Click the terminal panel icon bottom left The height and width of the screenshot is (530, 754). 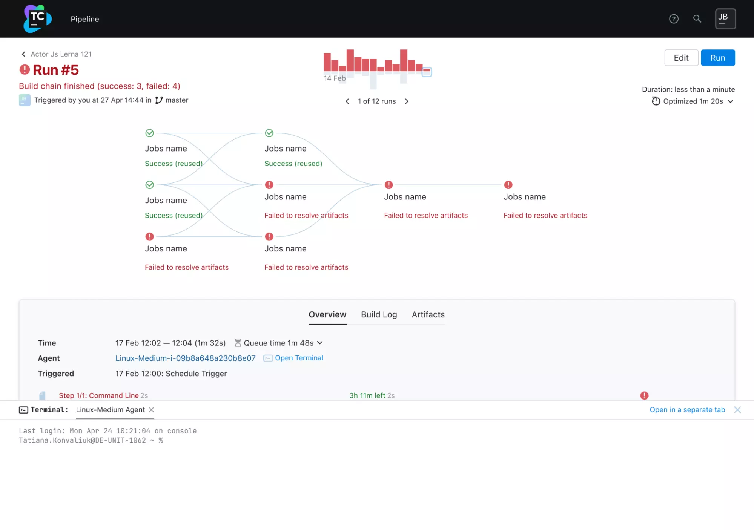click(23, 409)
